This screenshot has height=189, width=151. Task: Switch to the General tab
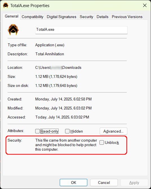click(x=12, y=16)
